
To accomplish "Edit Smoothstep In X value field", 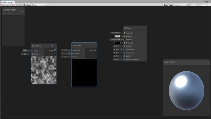I will [x=66, y=57].
